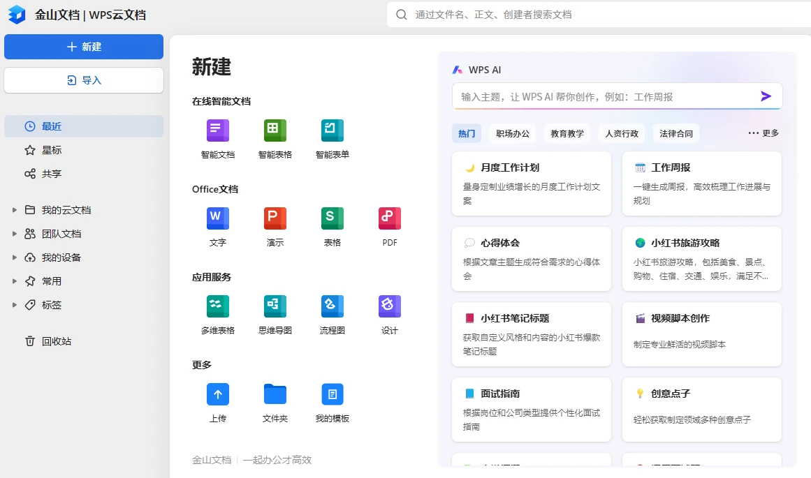Create a new 智能表单 smart form
Screen dimensions: 811x478
click(332, 131)
